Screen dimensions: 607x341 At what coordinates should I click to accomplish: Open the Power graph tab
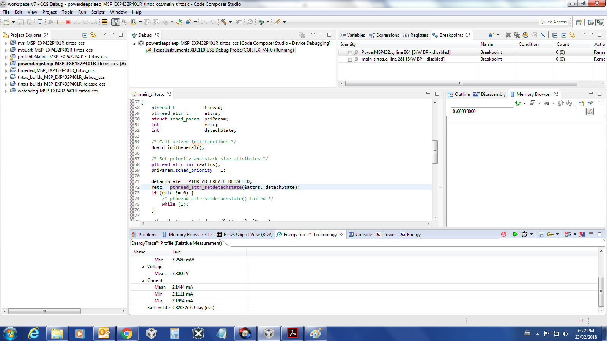[x=386, y=235]
